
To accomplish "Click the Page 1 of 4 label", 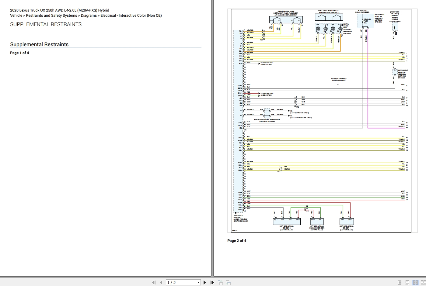I will click(19, 53).
